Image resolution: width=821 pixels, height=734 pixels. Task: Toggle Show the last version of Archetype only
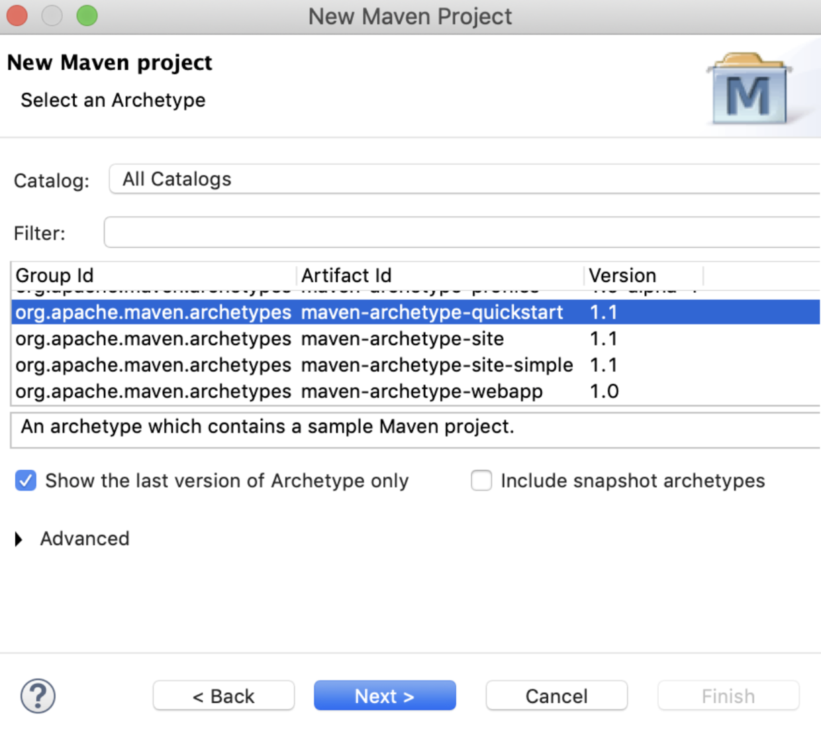click(26, 480)
